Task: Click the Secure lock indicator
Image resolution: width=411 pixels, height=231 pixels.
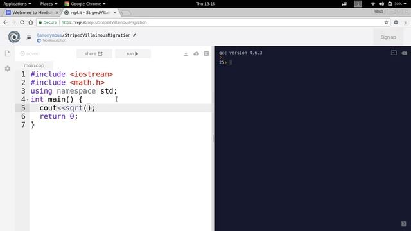Action: click(48, 22)
